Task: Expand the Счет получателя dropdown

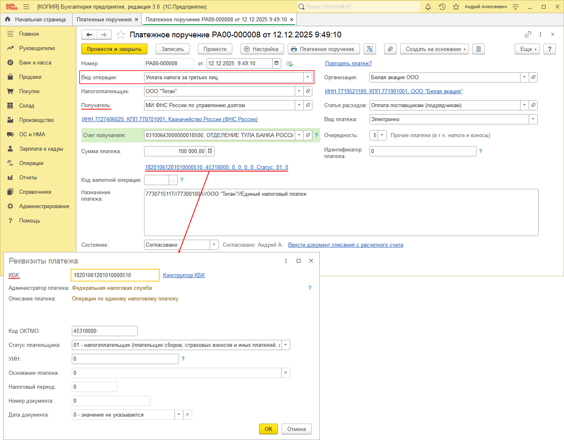Action: (299, 135)
